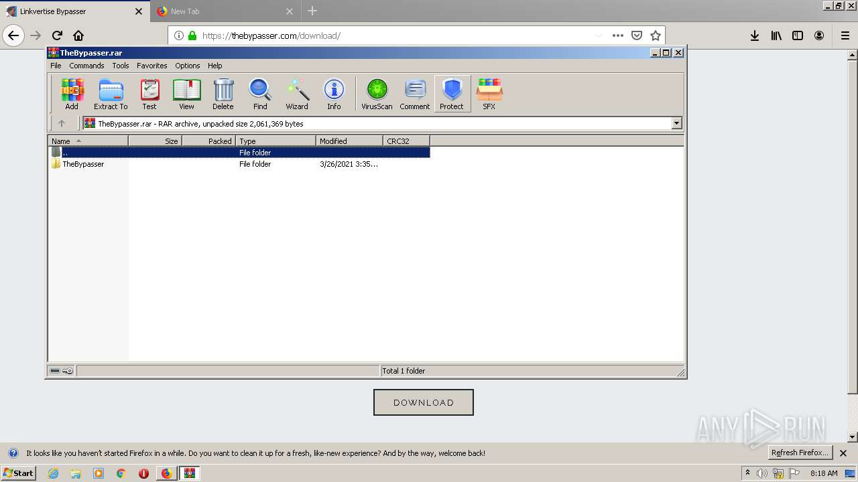Launch the Wizard wand tool
The width and height of the screenshot is (858, 482).
click(297, 94)
